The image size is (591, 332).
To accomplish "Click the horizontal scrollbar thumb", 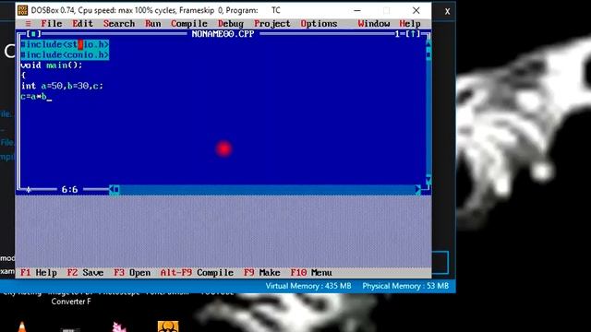I will (117, 189).
